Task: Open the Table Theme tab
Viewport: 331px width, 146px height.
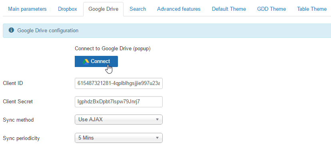Action: point(311,9)
